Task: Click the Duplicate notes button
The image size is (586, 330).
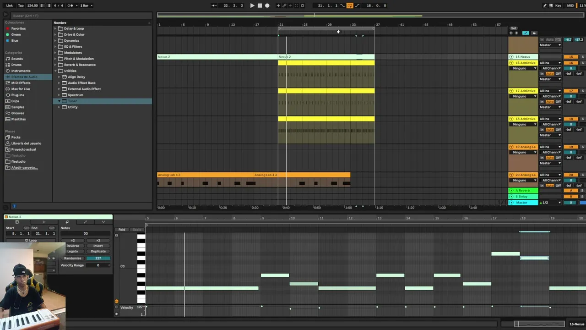Action: (x=98, y=251)
